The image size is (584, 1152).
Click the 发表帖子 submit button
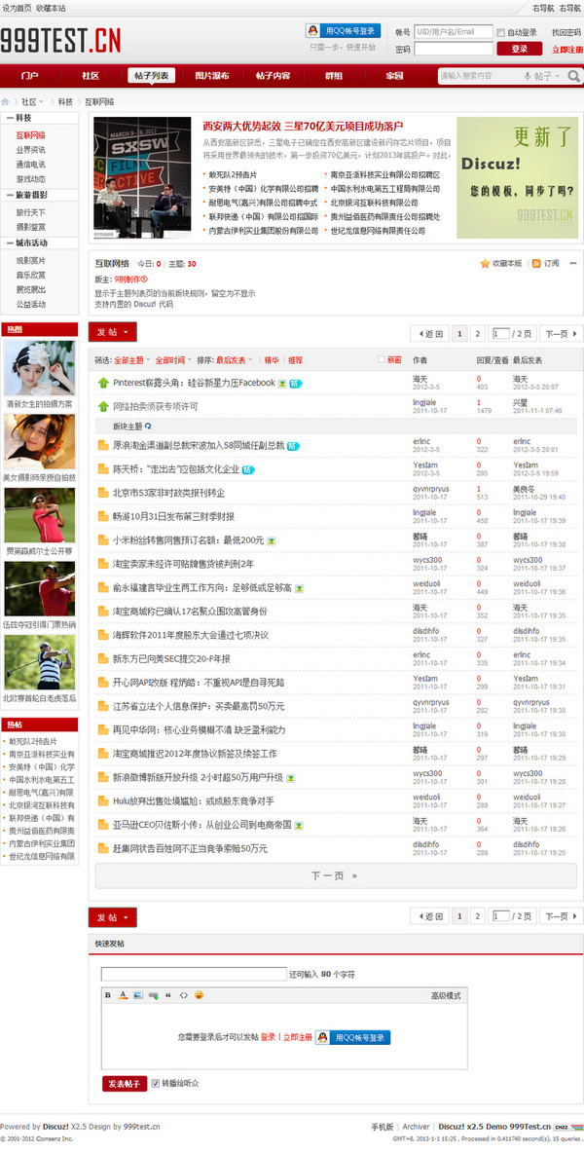pos(125,1084)
